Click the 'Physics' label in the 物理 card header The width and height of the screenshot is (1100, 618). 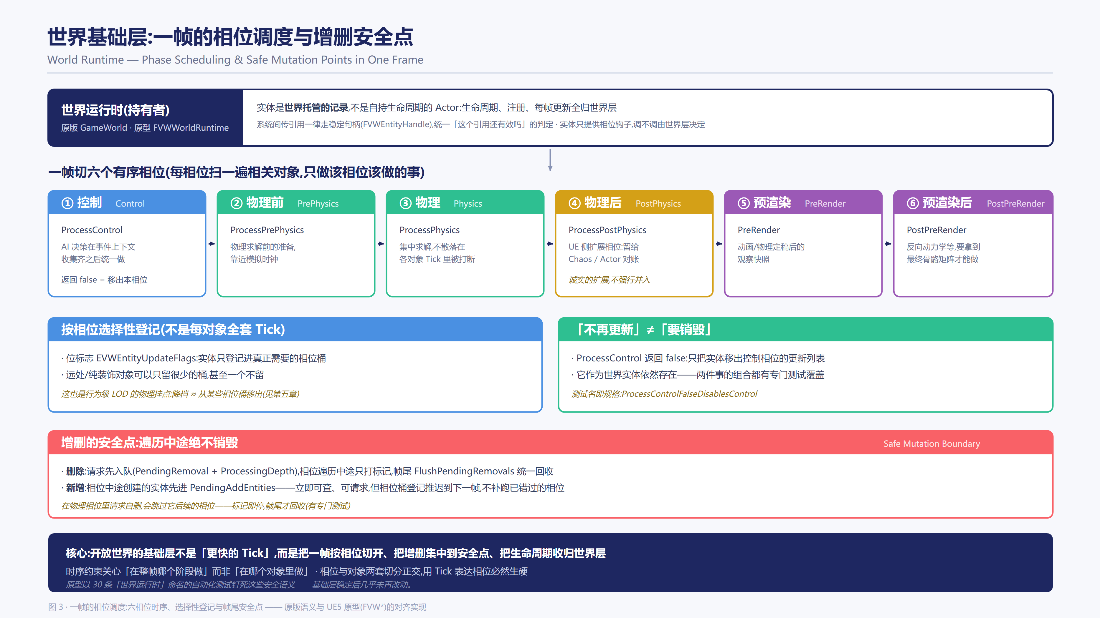pyautogui.click(x=468, y=203)
